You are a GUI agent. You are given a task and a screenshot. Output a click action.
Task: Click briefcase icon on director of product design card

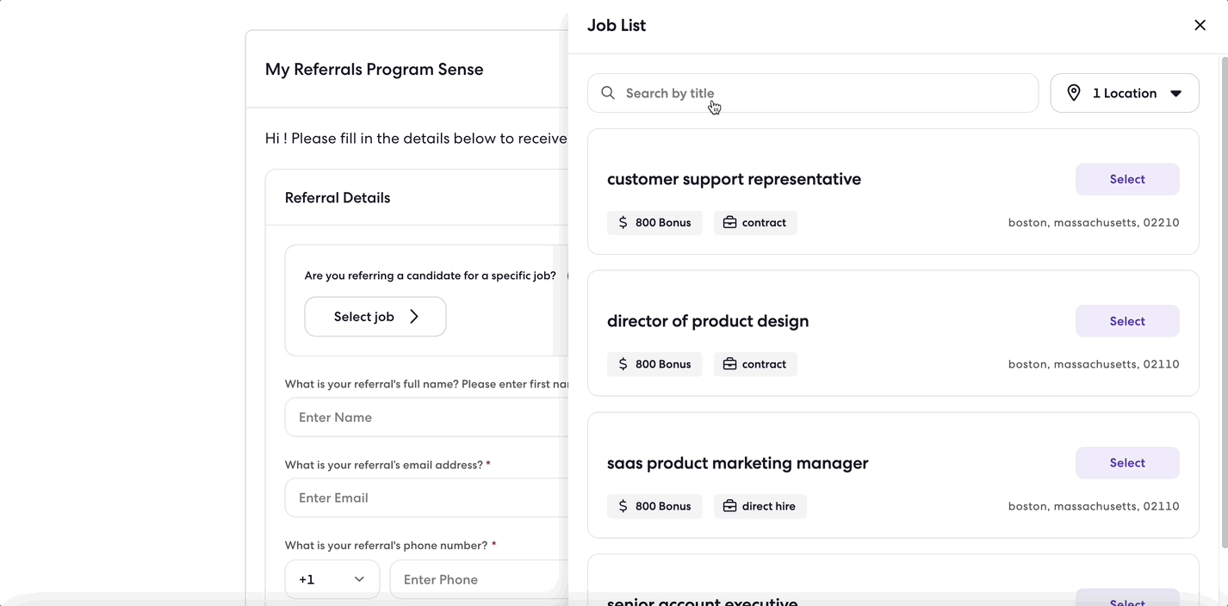[729, 364]
